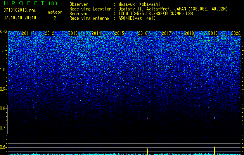The image size is (244, 155).
Task: Click the 2020 time marker
Action: (236, 33)
